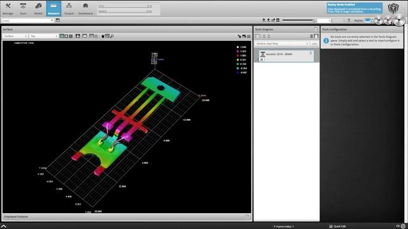Click the expand-all icon in Tools Diagram
This screenshot has height=229, width=408.
tap(269, 36)
